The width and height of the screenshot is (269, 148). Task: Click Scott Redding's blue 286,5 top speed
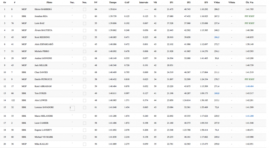tap(217, 37)
